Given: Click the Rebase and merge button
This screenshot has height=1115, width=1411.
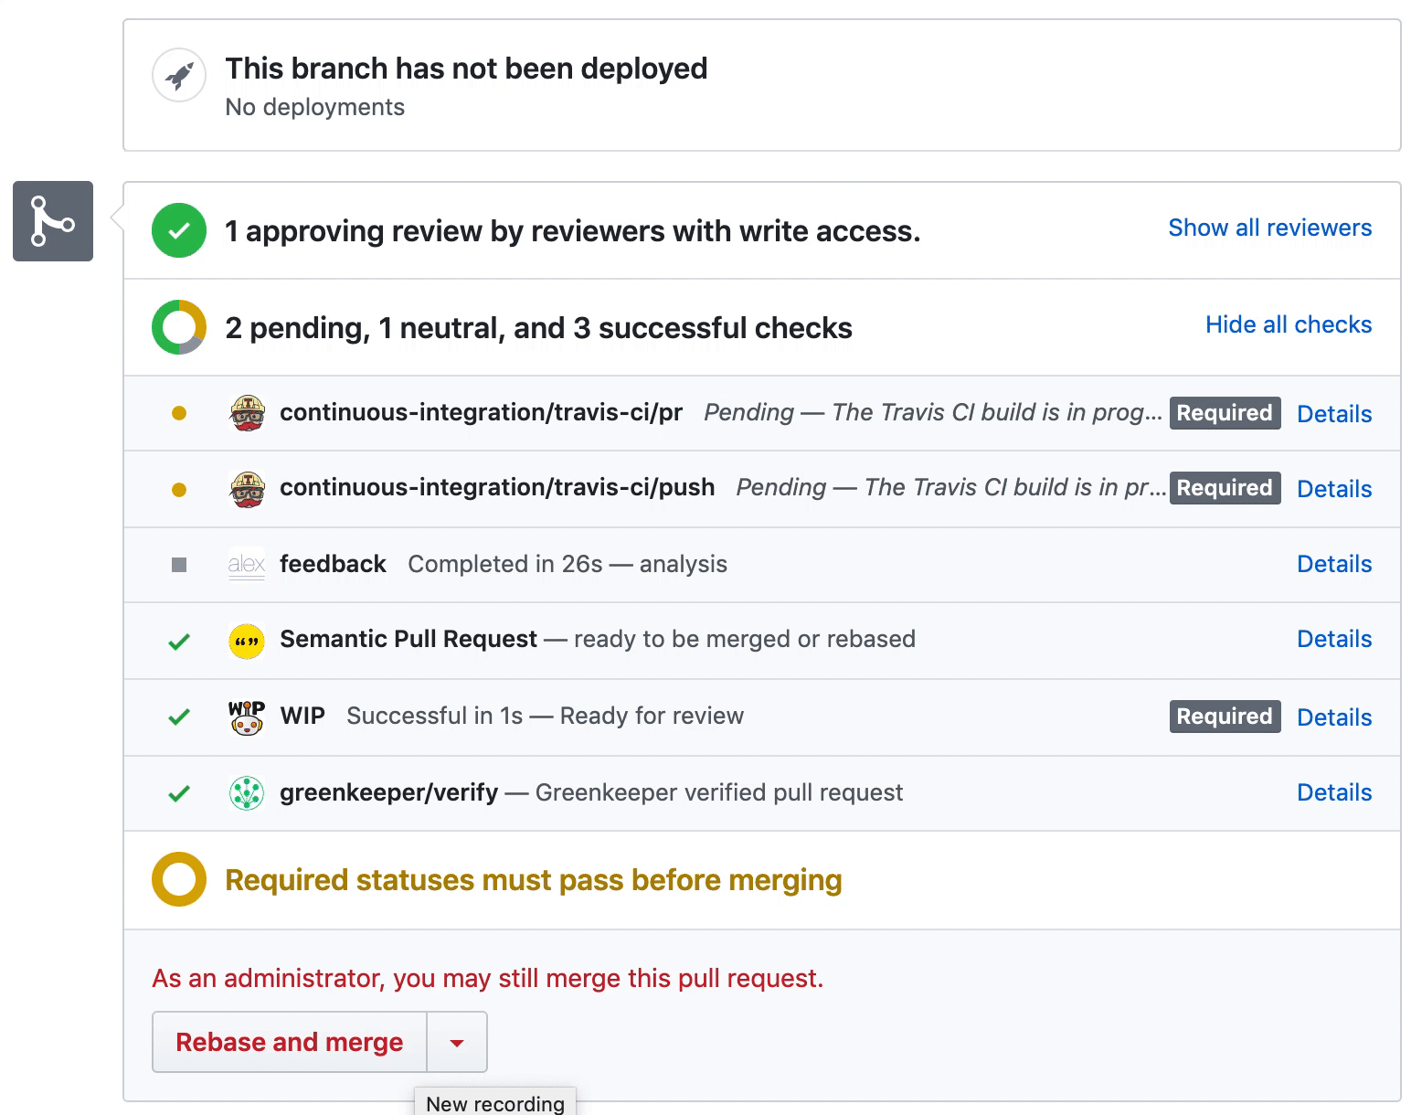Looking at the screenshot, I should tap(290, 1042).
